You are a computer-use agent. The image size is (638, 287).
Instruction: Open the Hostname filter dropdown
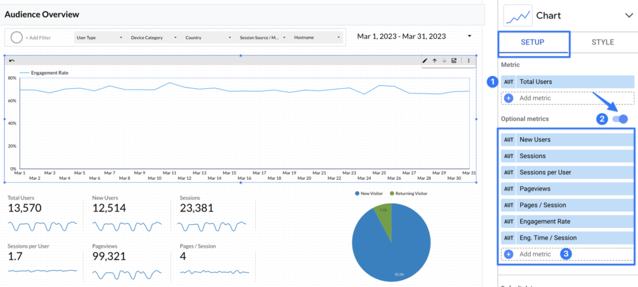tap(317, 37)
